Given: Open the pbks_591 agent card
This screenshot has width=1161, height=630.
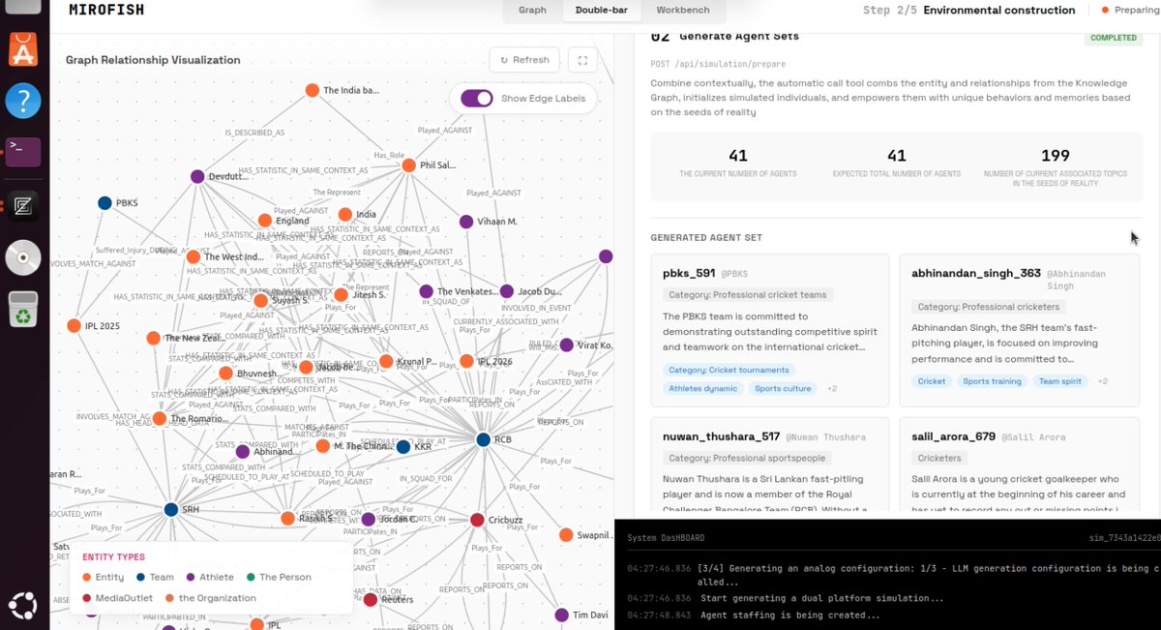Looking at the screenshot, I should click(x=770, y=331).
